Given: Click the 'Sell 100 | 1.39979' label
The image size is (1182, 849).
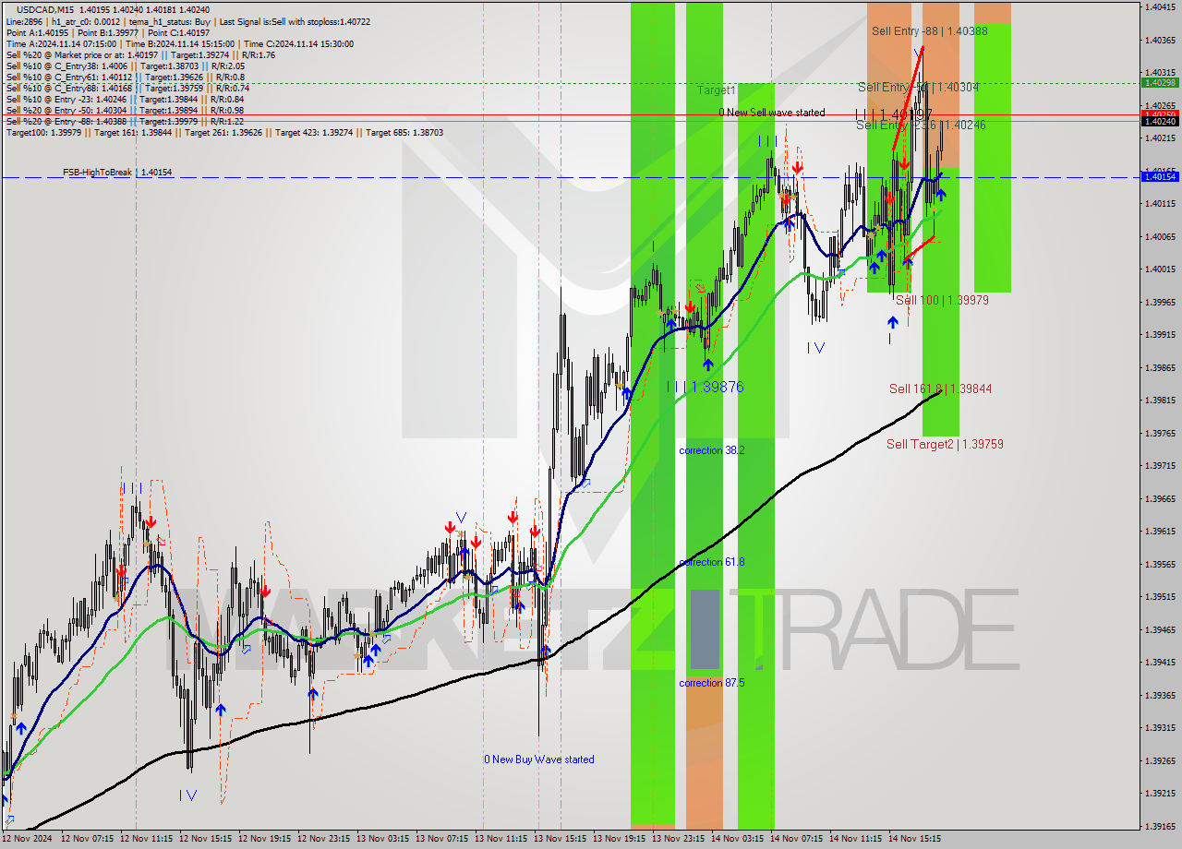Looking at the screenshot, I should pos(942,300).
